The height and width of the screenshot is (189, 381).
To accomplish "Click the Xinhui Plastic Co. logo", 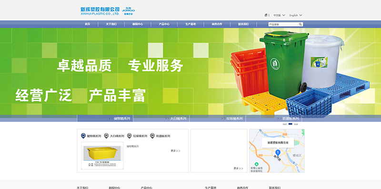I will click(100, 11).
